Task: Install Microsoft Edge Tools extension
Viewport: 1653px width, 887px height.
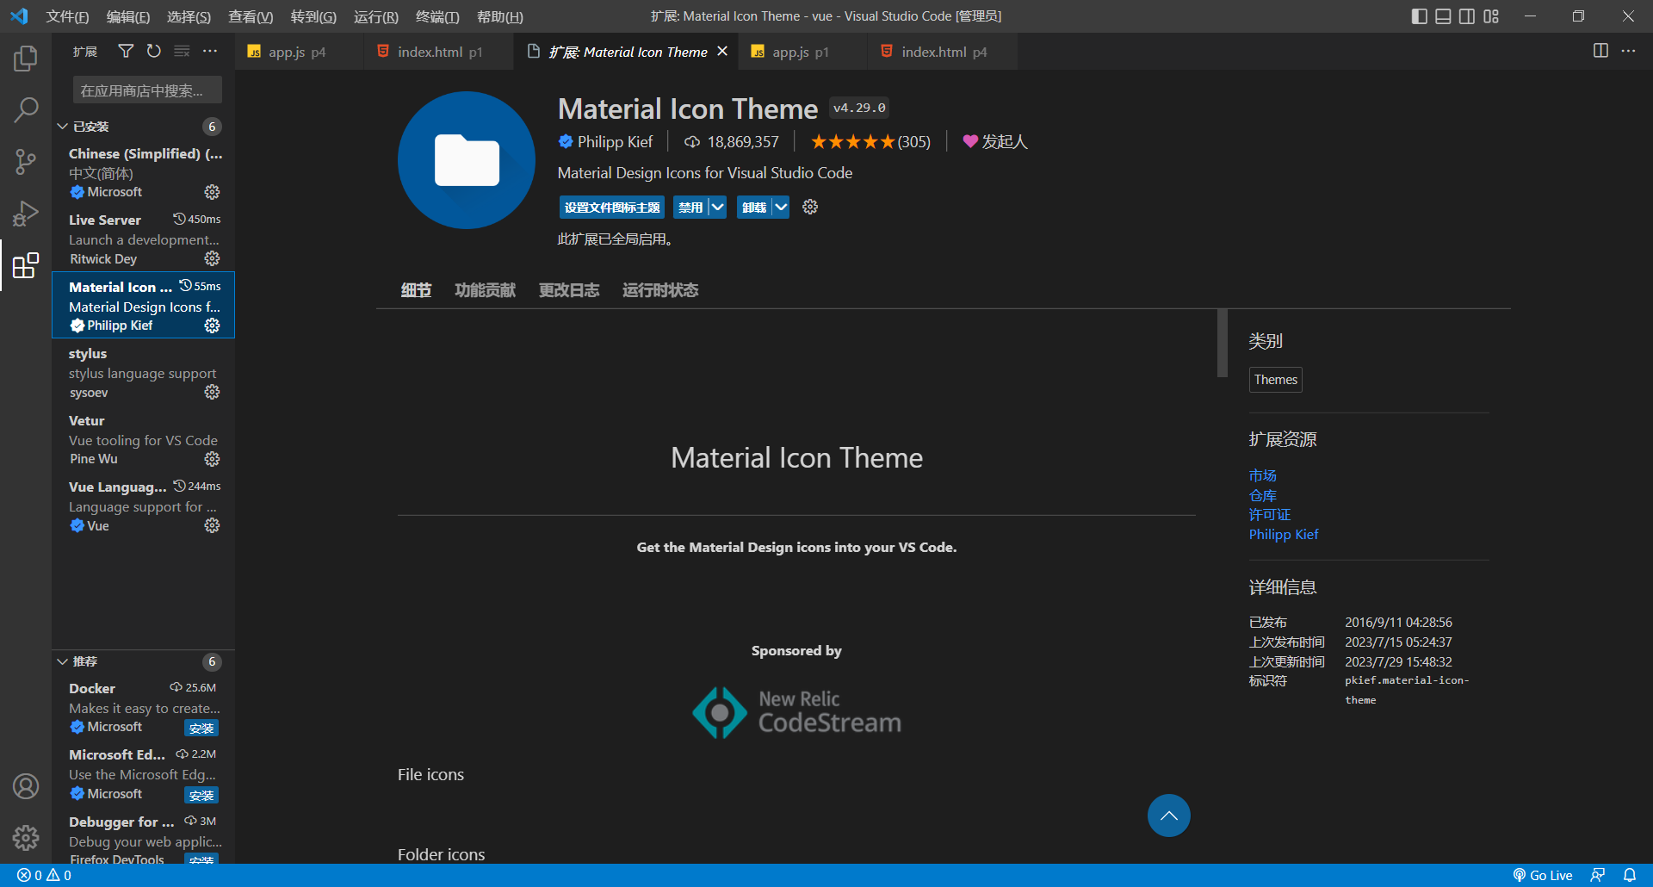Action: point(201,796)
